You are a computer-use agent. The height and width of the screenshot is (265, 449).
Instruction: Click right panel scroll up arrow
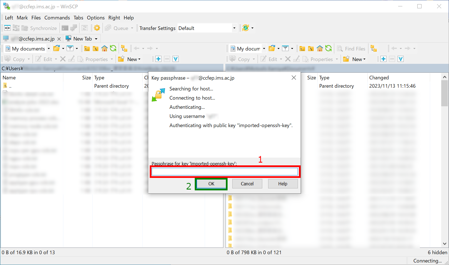[444, 77]
